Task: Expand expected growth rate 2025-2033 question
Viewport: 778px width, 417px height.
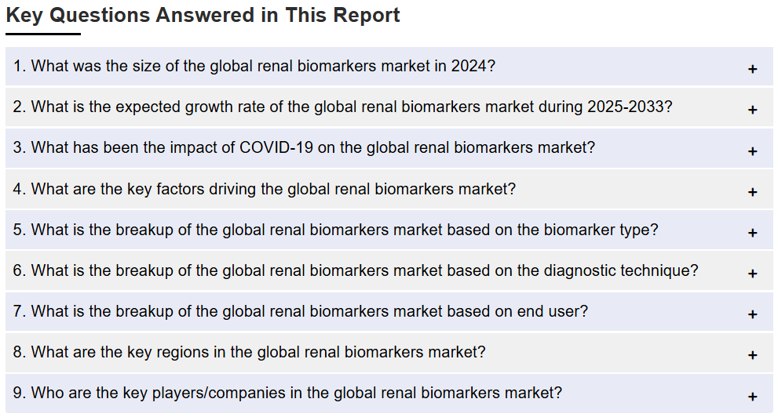Action: [x=389, y=107]
